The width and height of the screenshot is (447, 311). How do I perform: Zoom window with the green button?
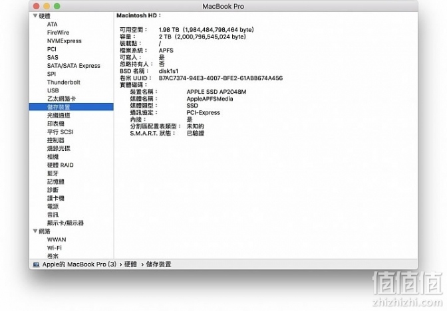(57, 6)
